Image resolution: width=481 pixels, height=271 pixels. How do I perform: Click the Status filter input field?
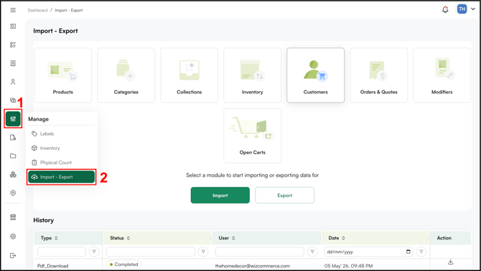[150, 252]
